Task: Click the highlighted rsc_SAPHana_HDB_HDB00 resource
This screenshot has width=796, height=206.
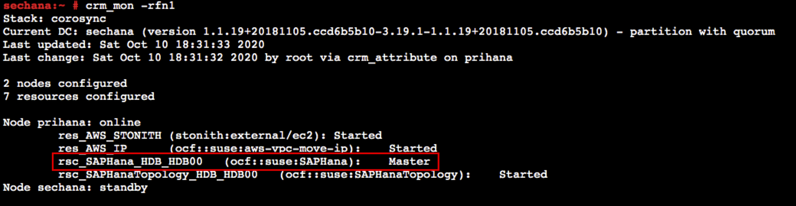Action: click(130, 161)
